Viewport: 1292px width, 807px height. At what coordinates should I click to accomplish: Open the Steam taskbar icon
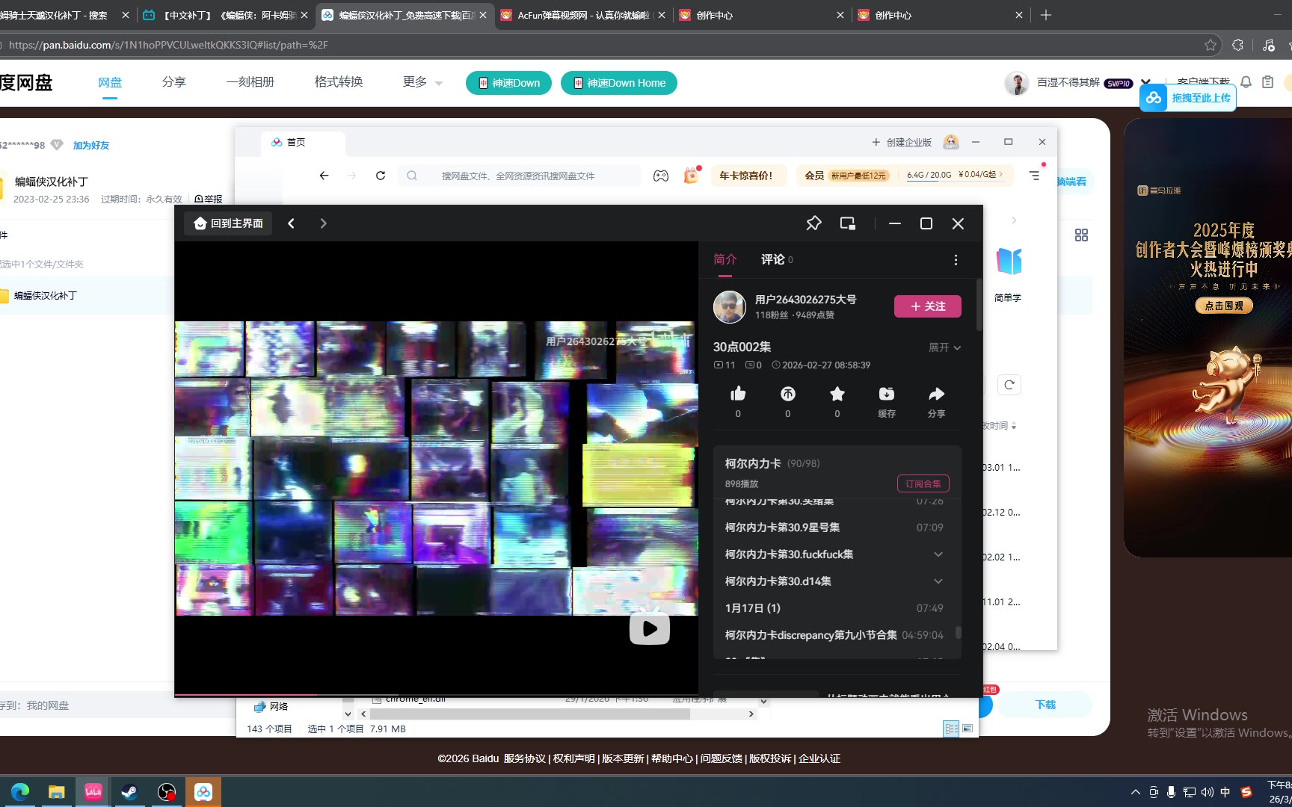pos(129,792)
